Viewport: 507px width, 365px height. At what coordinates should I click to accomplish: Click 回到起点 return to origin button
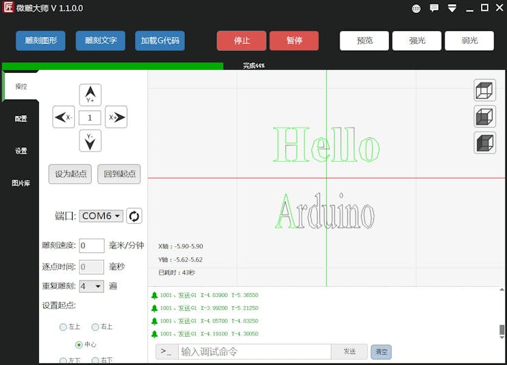point(119,174)
